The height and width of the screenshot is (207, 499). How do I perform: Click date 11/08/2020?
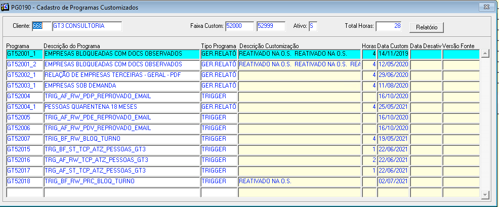tap(393, 86)
